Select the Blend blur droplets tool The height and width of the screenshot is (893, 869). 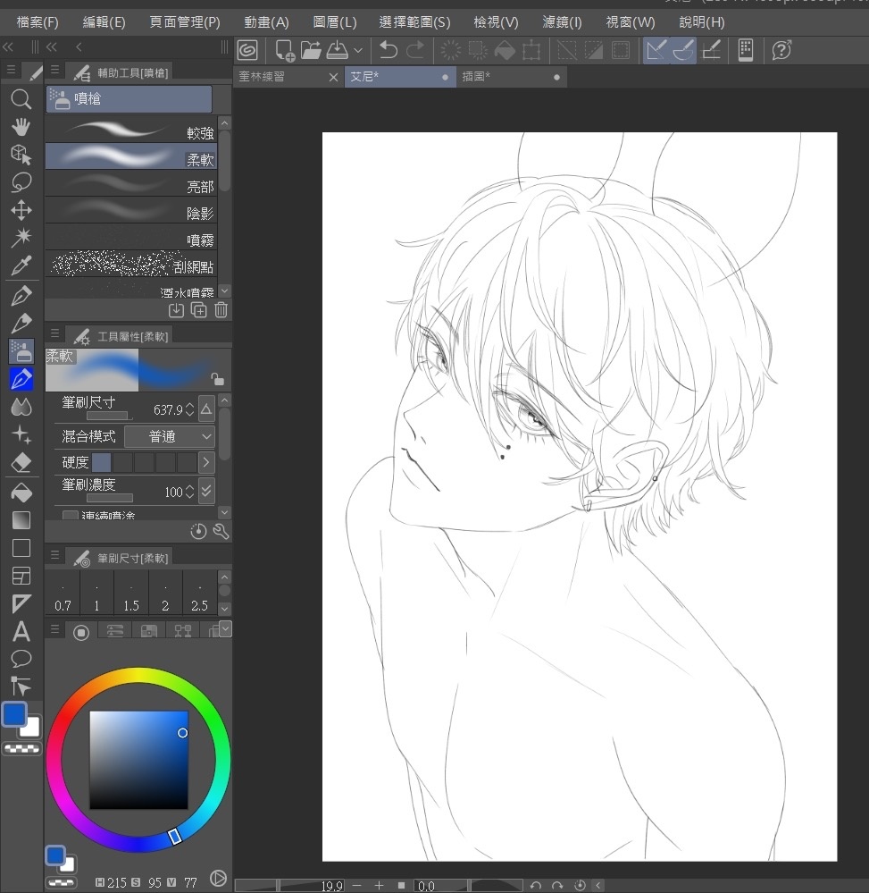pyautogui.click(x=21, y=407)
